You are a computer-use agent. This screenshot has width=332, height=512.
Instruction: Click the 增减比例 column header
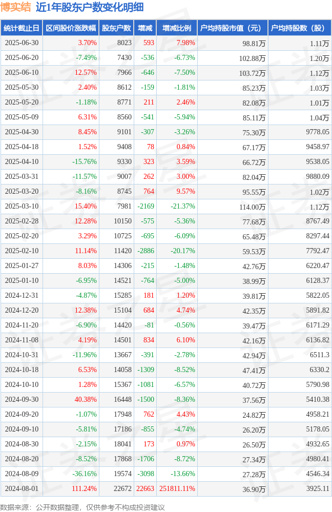click(177, 28)
